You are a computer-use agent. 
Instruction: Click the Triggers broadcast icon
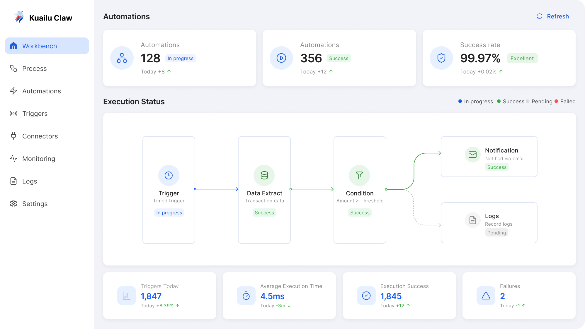coord(13,114)
